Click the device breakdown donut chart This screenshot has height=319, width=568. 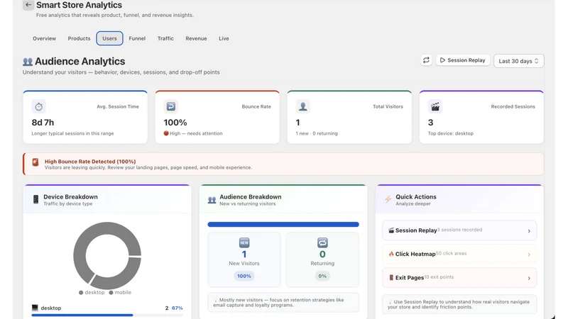pos(107,255)
